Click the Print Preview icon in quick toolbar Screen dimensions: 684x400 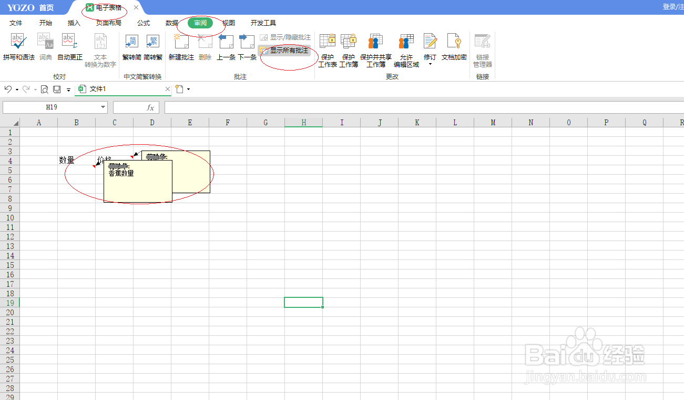(45, 89)
